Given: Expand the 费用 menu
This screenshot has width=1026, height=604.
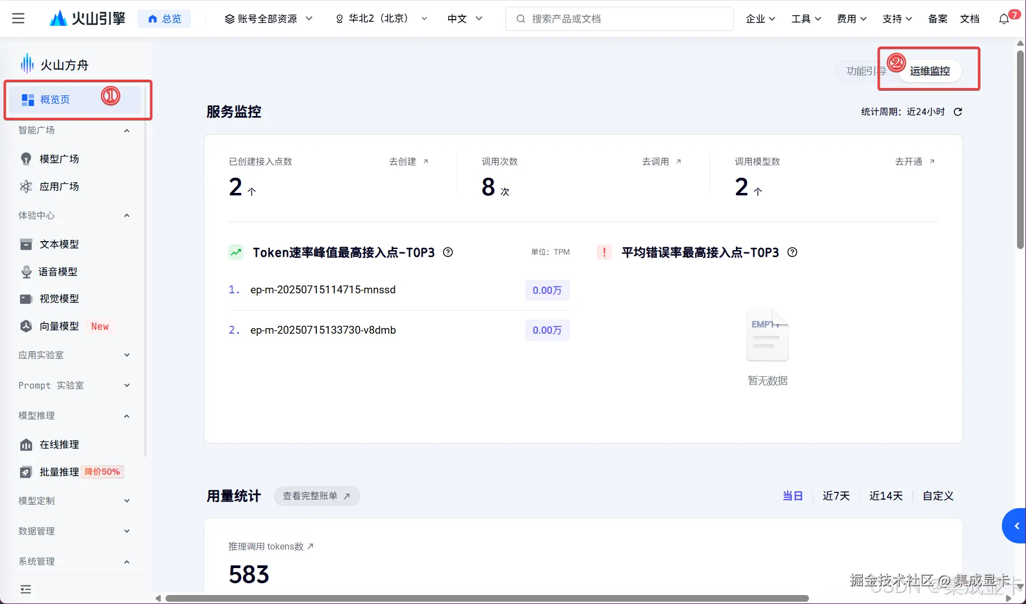Looking at the screenshot, I should click(x=852, y=19).
